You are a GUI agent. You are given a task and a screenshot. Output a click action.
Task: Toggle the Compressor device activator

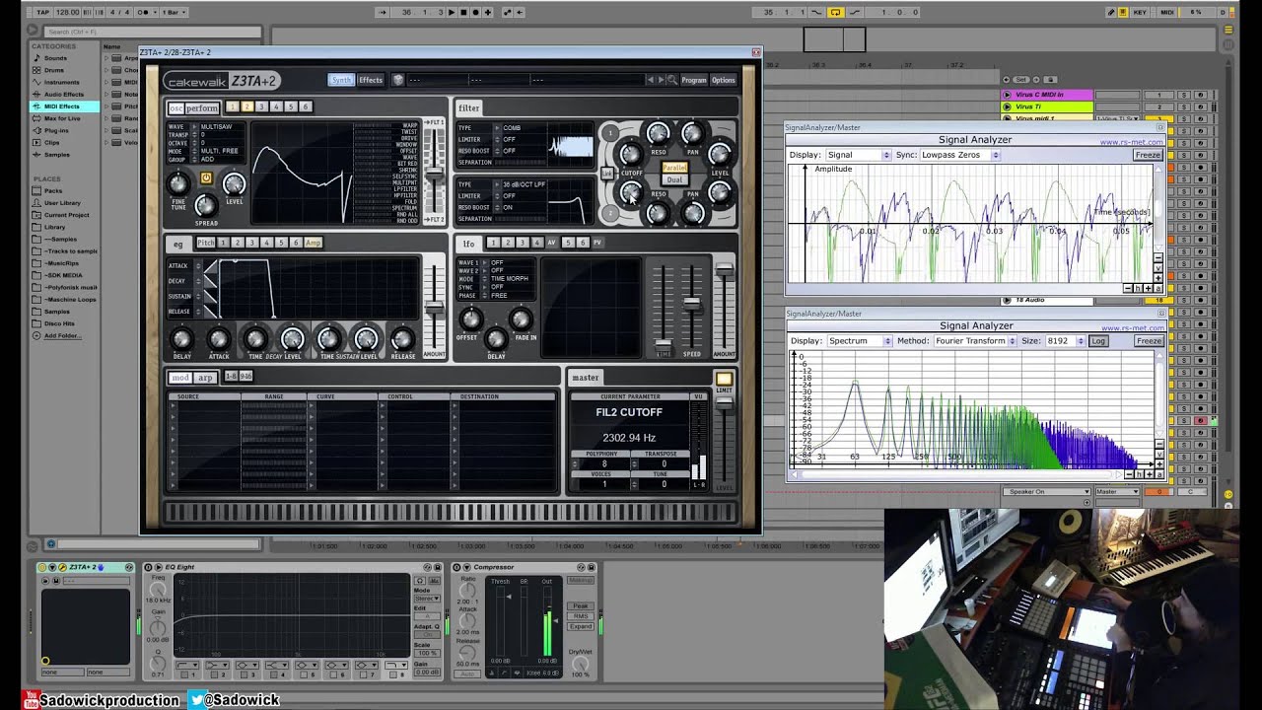click(x=457, y=567)
